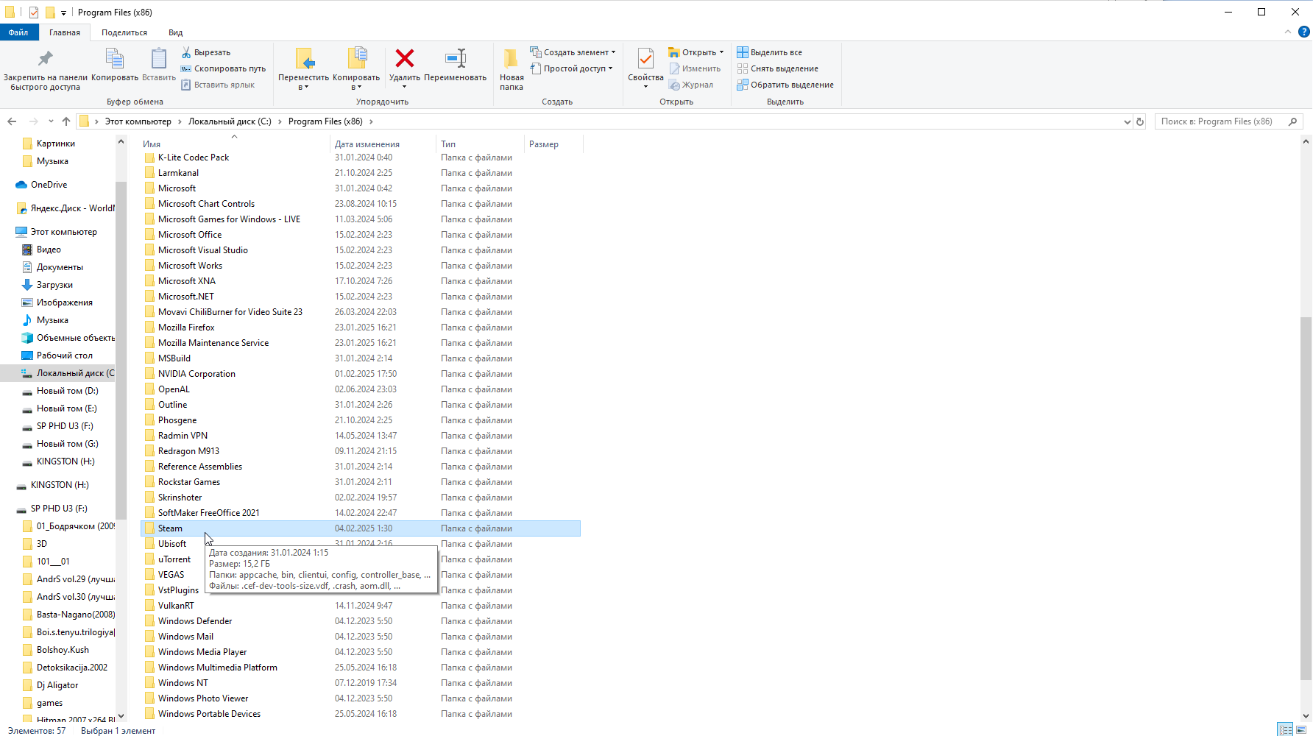The width and height of the screenshot is (1313, 736).
Task: Switch to the Поделиться ribbon tab
Action: (x=124, y=32)
